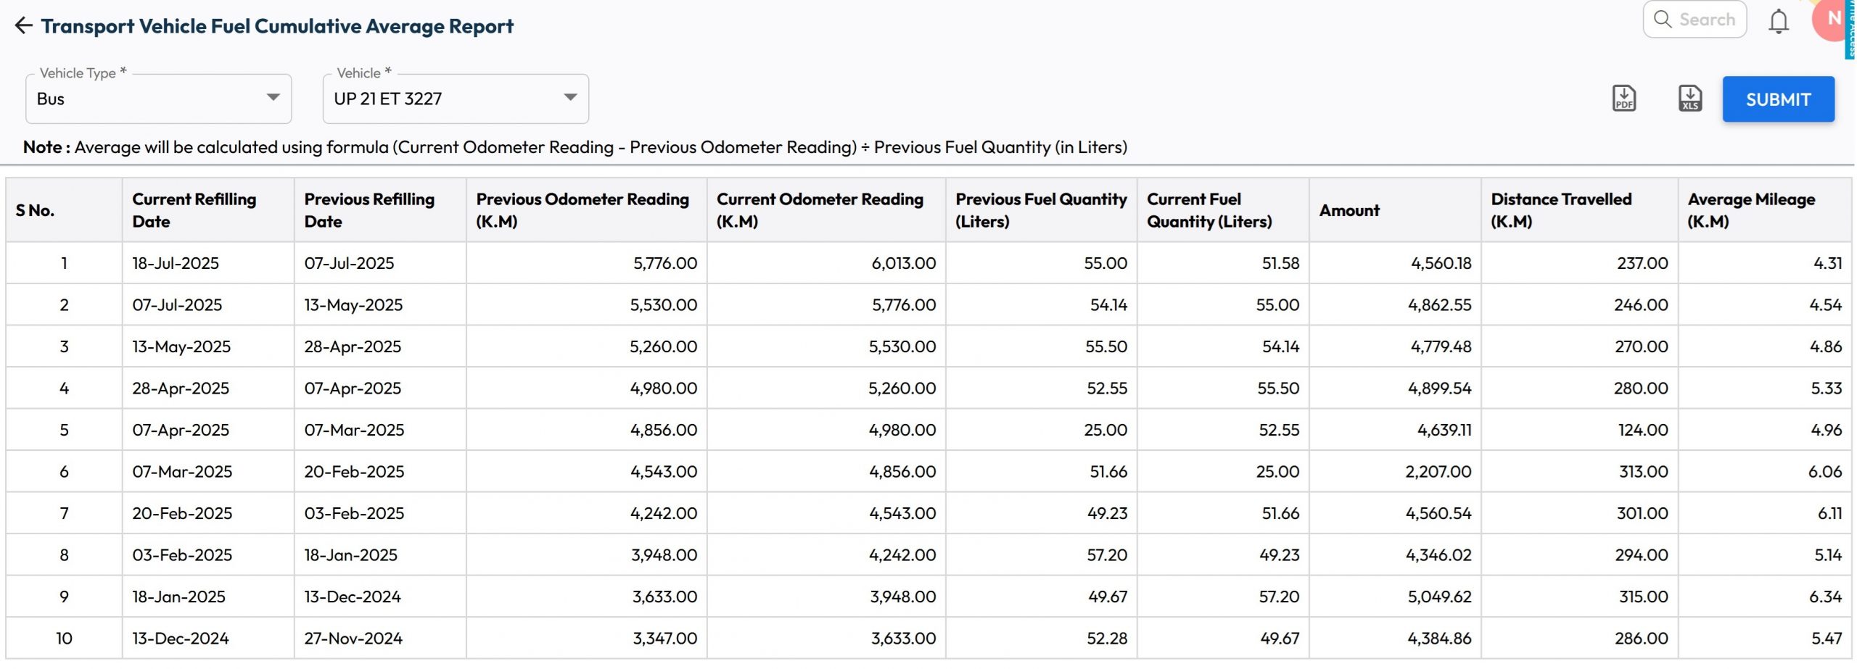Open user profile avatar N
The image size is (1857, 669).
1832,20
